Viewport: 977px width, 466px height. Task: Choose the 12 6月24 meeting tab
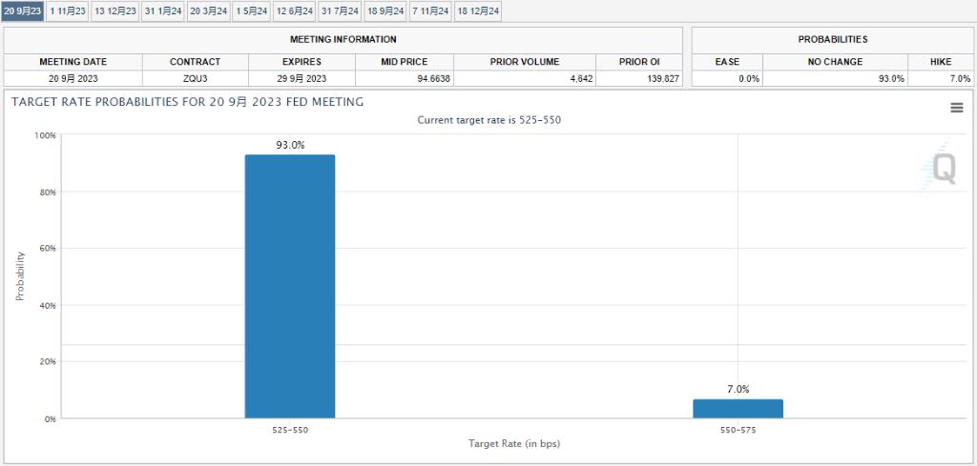click(x=295, y=11)
